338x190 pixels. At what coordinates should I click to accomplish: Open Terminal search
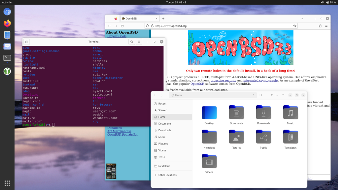(x=131, y=42)
